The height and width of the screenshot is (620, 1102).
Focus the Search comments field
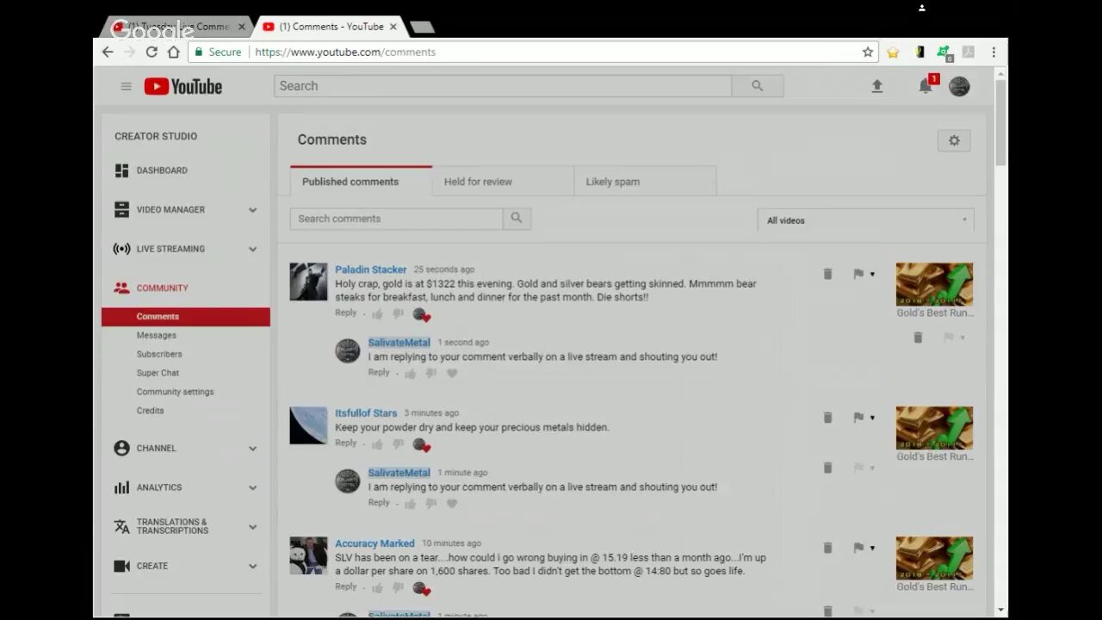click(x=396, y=219)
